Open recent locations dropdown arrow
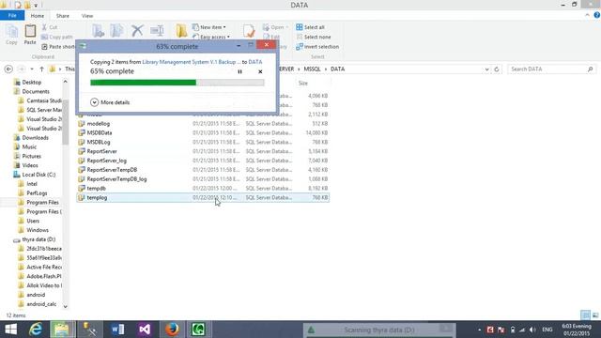 pos(32,69)
